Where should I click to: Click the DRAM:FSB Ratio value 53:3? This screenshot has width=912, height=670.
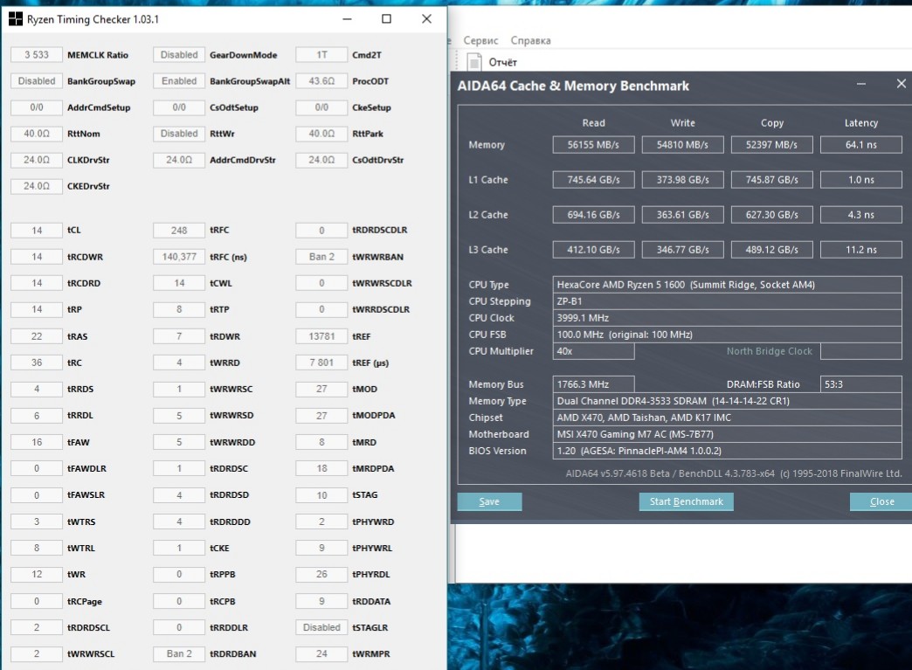coord(860,384)
